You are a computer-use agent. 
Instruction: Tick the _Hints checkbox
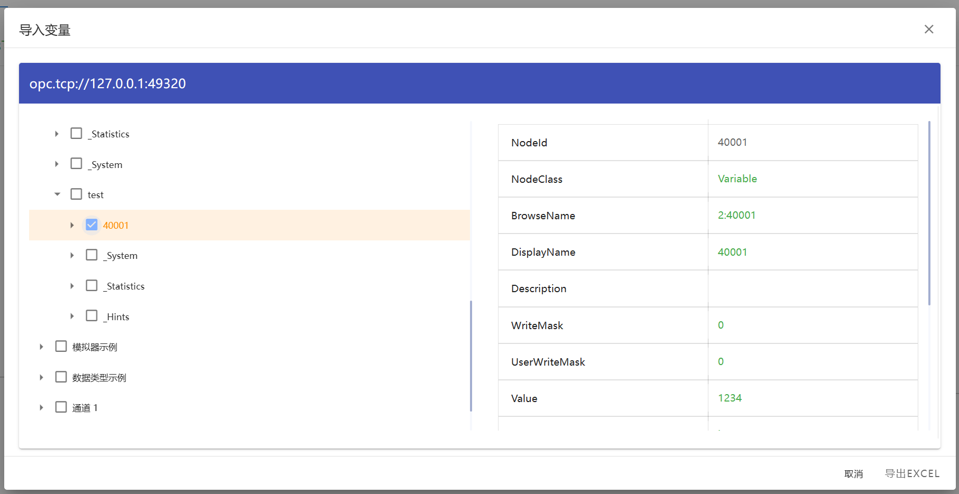coord(91,316)
